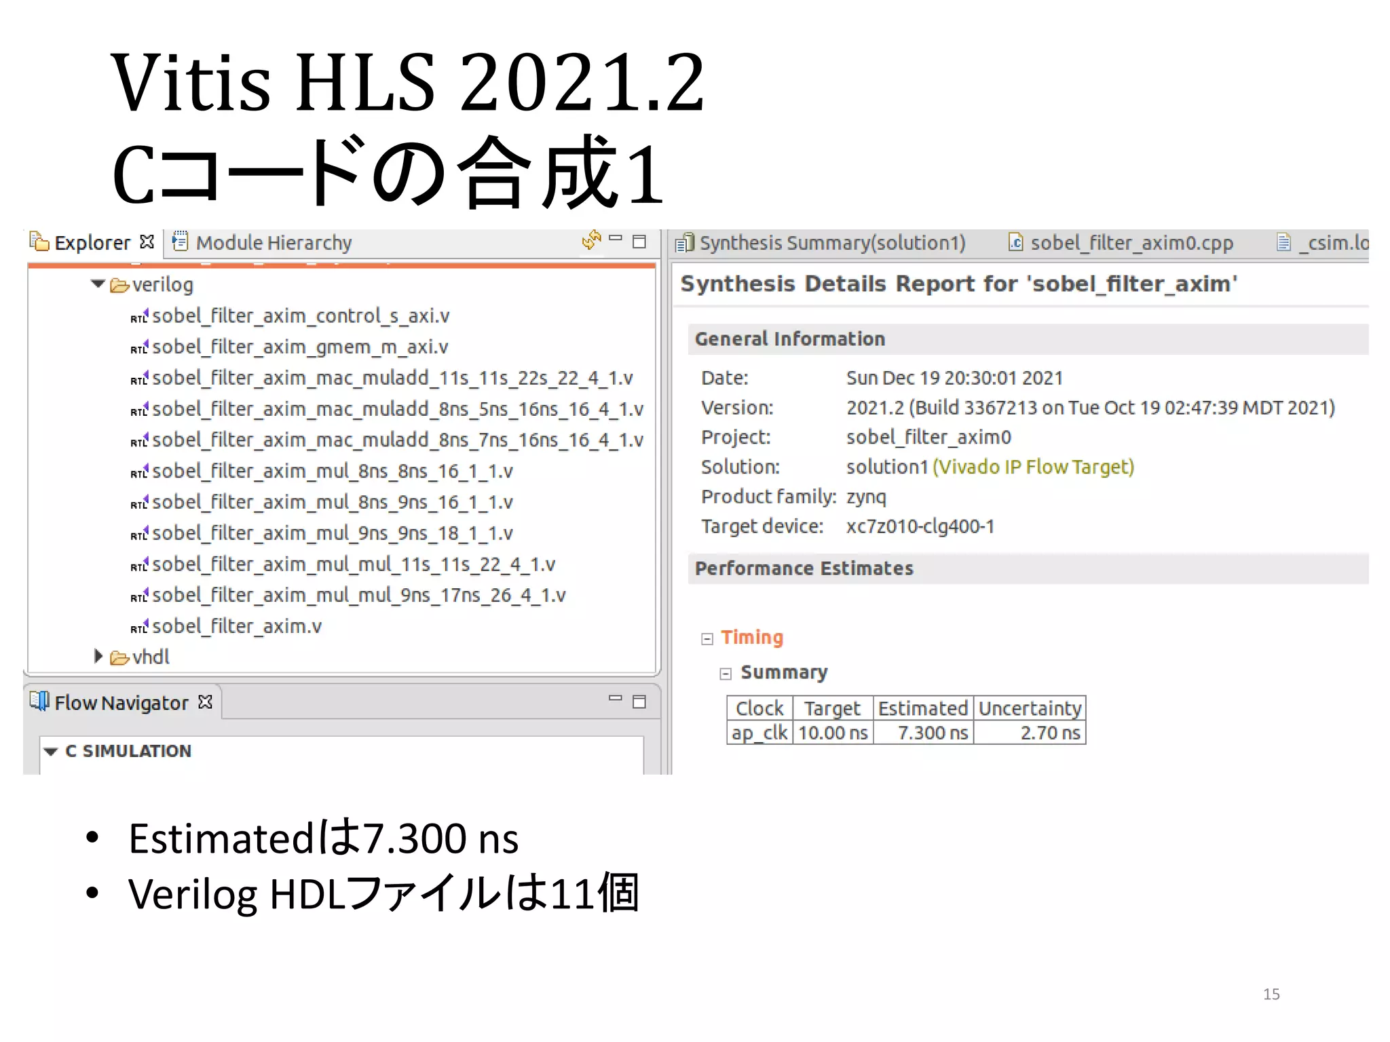The height and width of the screenshot is (1042, 1390).
Task: Click the project name sobel_filter_axim0 value
Action: tap(928, 438)
